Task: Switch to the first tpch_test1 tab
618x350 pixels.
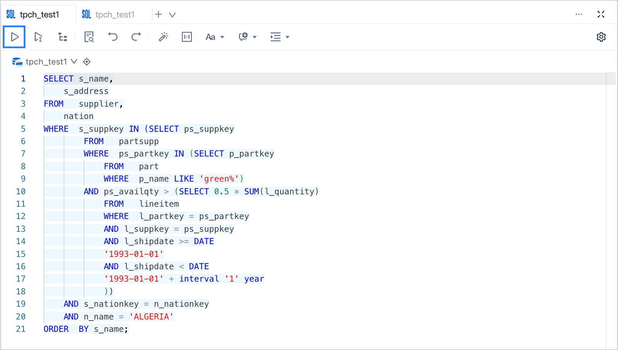Action: 38,15
